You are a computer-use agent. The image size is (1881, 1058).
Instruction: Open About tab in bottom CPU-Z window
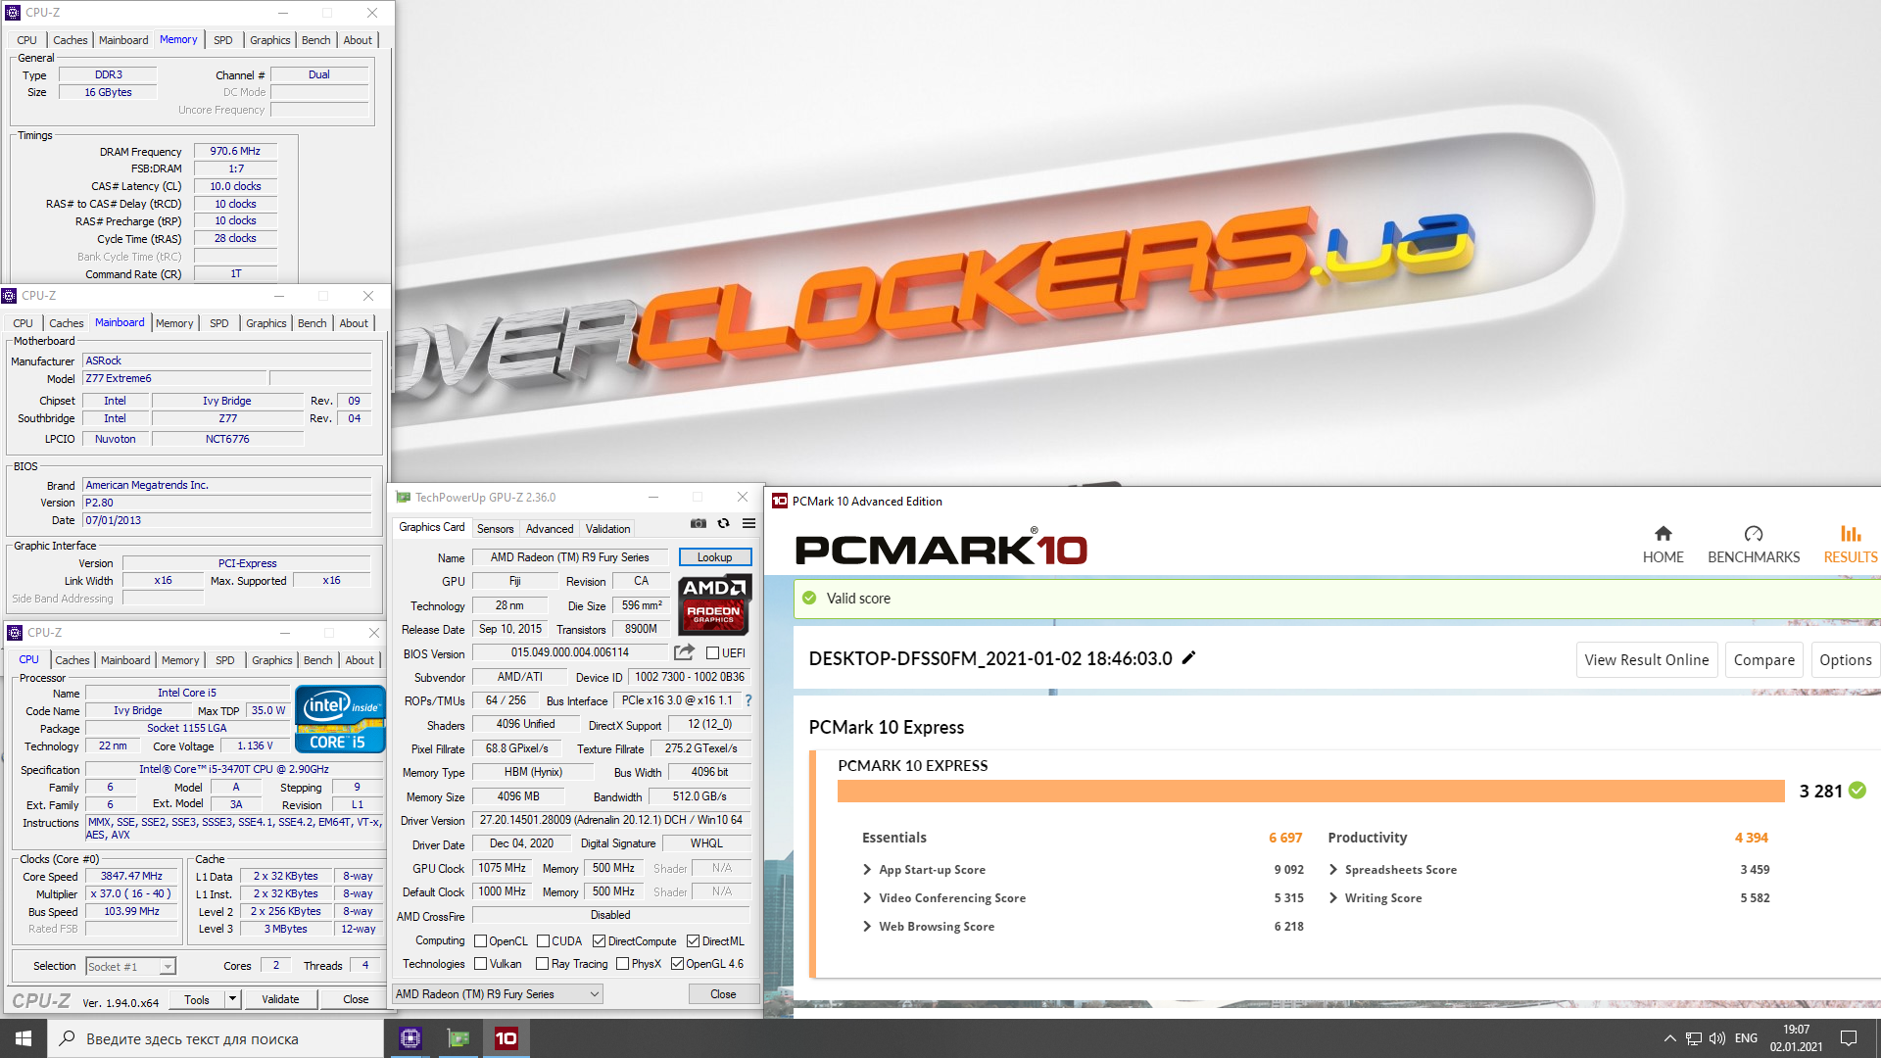[x=360, y=660]
